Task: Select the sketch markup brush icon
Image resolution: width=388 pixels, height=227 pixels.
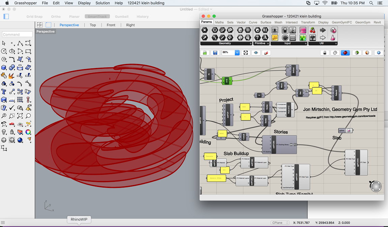Action: tap(266, 53)
